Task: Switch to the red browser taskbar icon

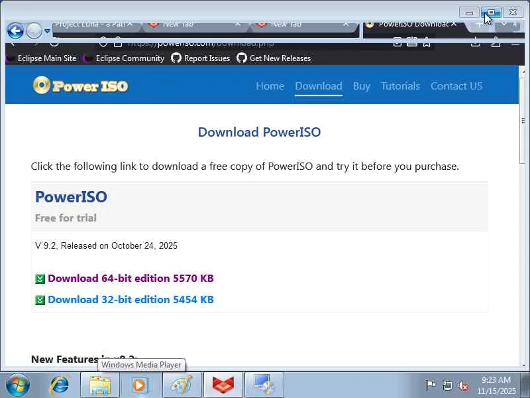Action: pyautogui.click(x=223, y=385)
